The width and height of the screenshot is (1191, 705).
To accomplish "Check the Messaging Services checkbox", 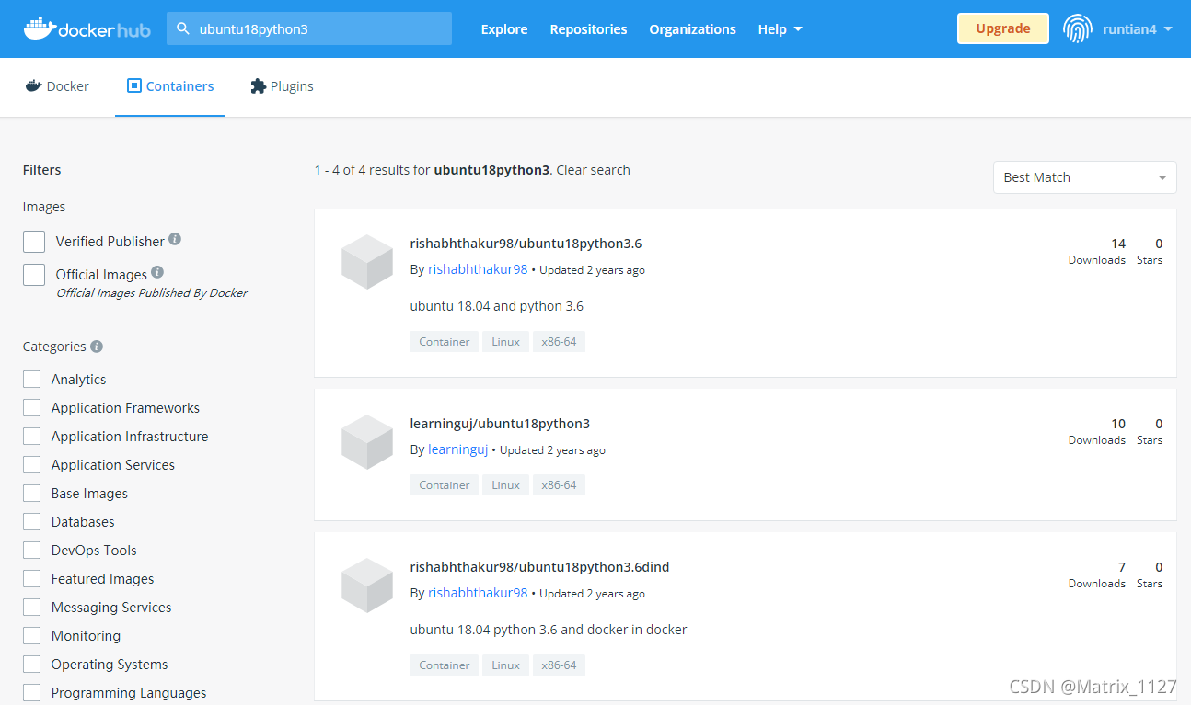I will (x=32, y=607).
